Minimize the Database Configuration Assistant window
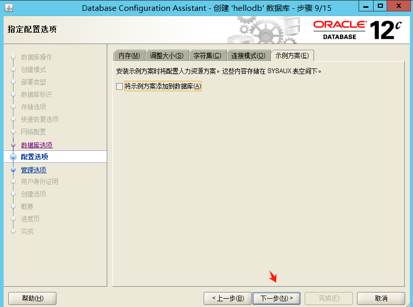Image resolution: width=413 pixels, height=307 pixels. (x=366, y=6)
